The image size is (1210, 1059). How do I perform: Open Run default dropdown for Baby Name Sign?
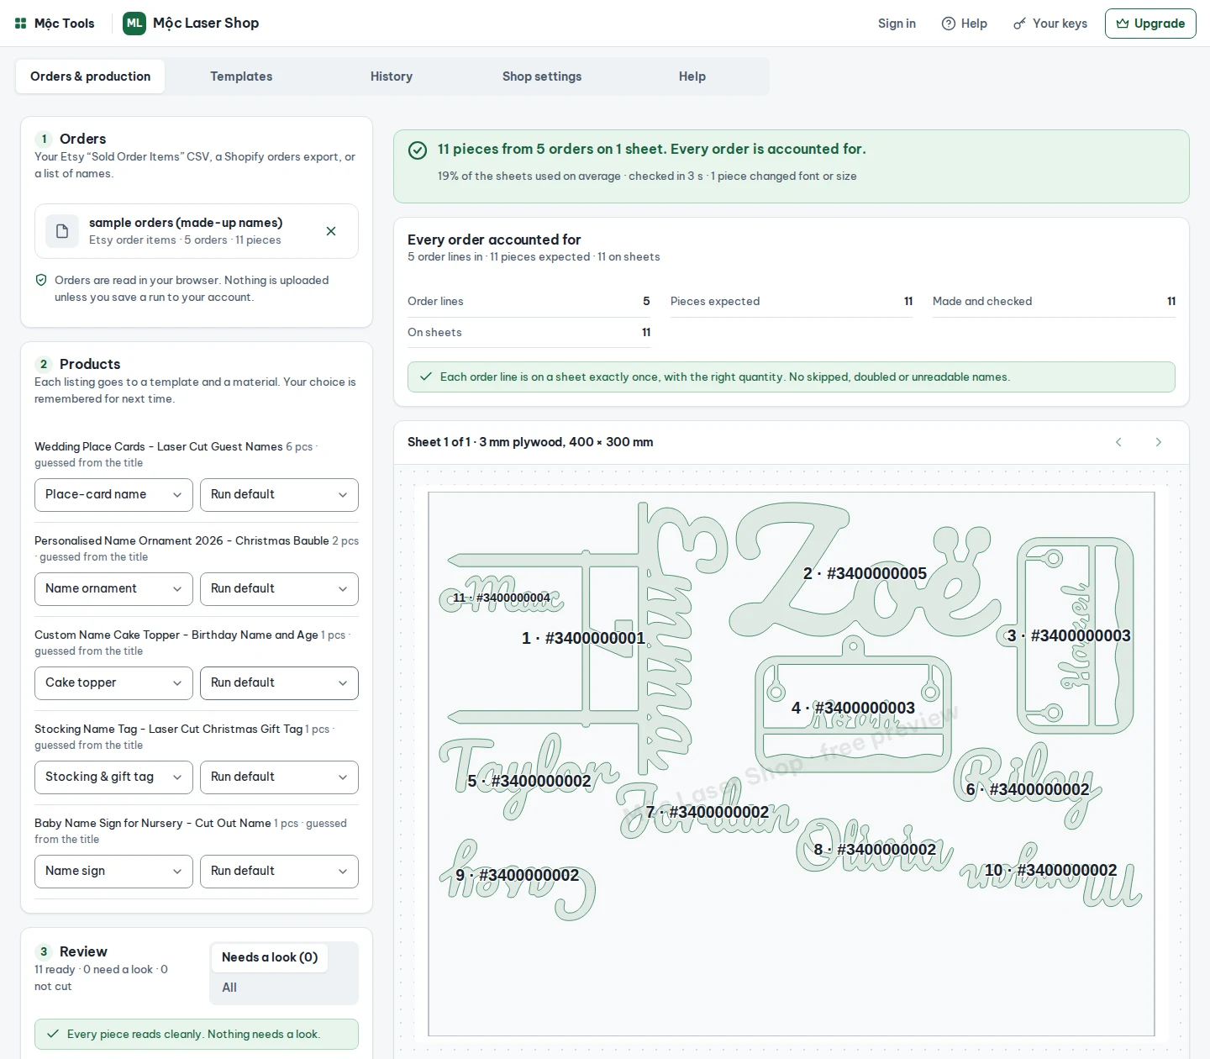tap(279, 872)
